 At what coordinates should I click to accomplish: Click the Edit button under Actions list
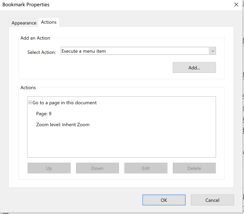146,168
